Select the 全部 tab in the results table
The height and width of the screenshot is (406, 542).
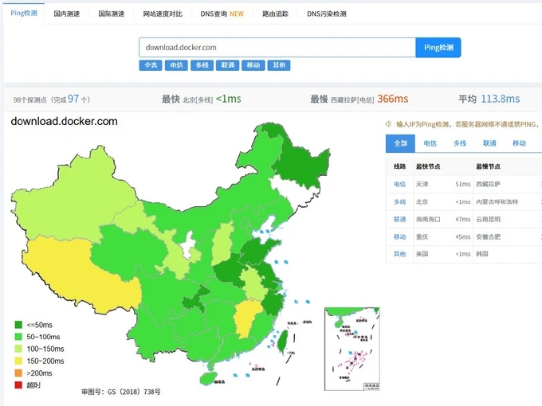400,143
